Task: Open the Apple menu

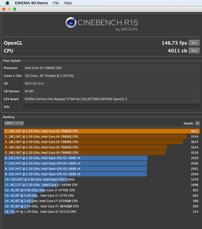Action: [x=7, y=3]
